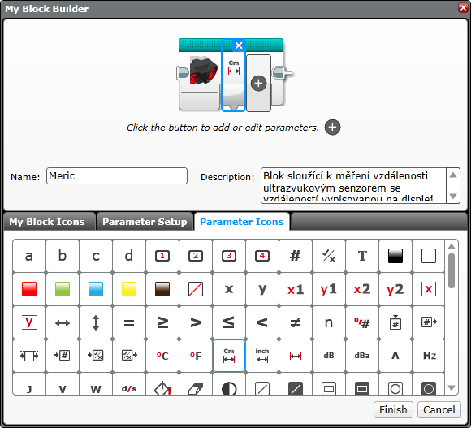Screen dimensions: 471x428
Task: Select the red 'x1' icon
Action: tap(296, 289)
